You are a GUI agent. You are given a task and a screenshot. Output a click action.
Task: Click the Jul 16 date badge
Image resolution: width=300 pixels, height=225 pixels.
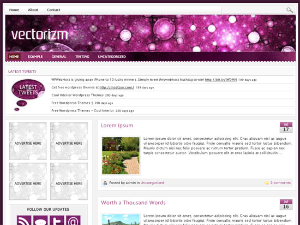(286, 204)
